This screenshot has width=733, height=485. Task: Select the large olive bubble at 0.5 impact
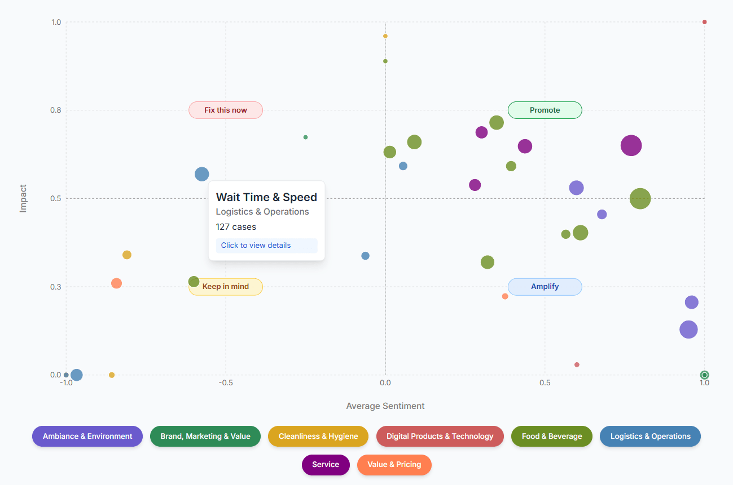point(640,198)
